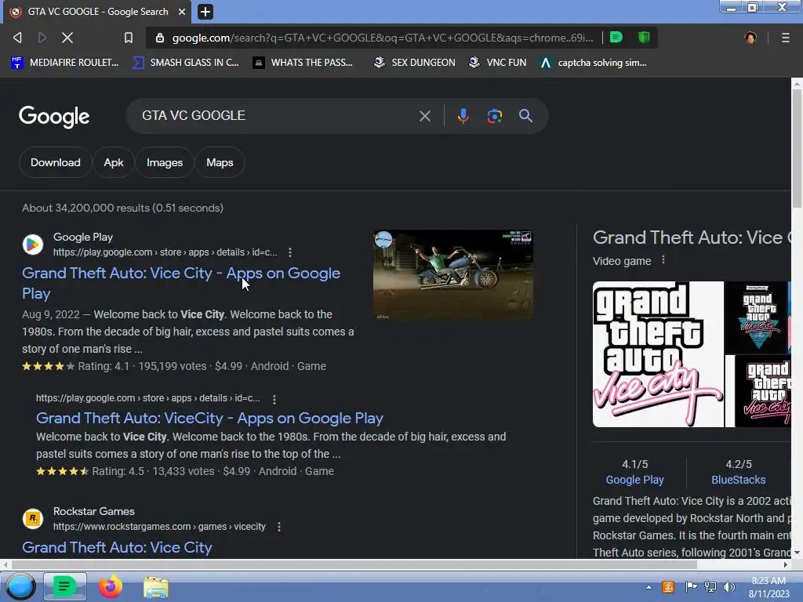
Task: Open Google Play rating link in panel
Action: click(x=634, y=480)
